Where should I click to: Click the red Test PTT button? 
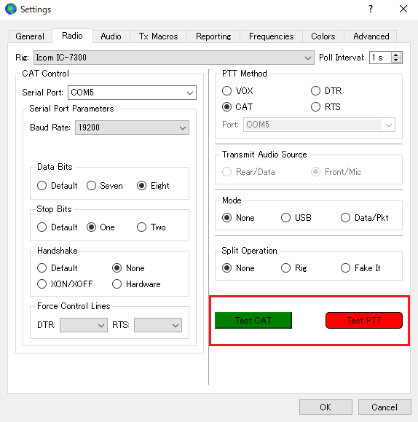364,320
